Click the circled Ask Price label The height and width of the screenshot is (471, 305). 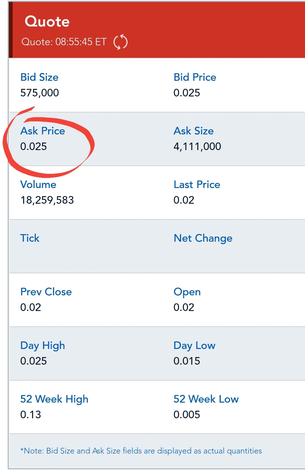point(43,131)
